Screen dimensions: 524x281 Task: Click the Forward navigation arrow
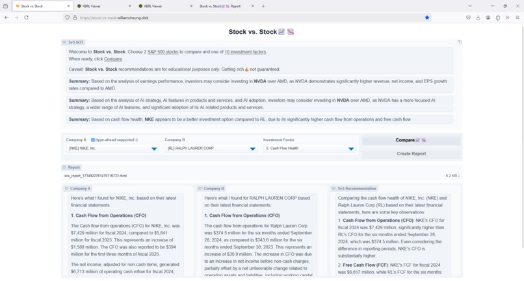16,18
